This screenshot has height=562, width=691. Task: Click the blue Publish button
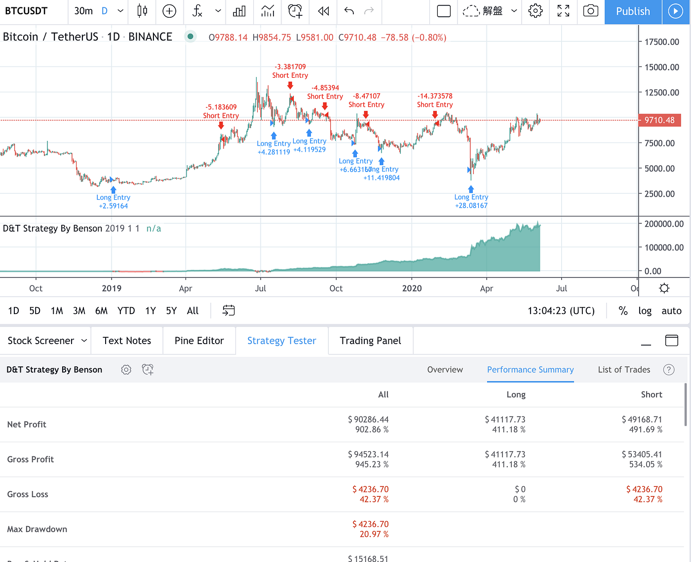pos(633,11)
